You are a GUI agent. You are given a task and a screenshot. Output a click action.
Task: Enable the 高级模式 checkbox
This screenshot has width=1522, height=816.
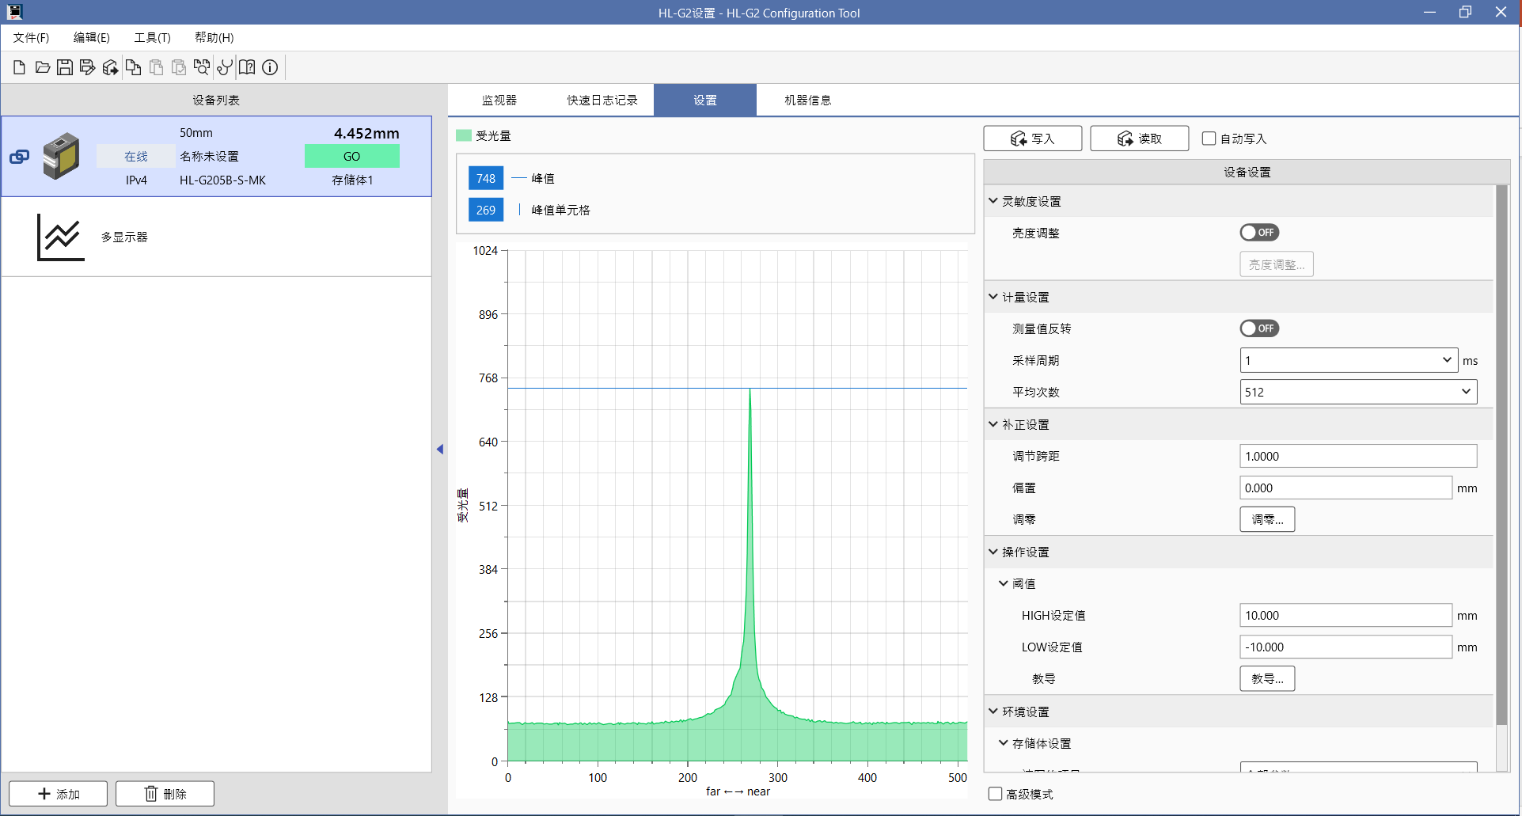tap(996, 794)
